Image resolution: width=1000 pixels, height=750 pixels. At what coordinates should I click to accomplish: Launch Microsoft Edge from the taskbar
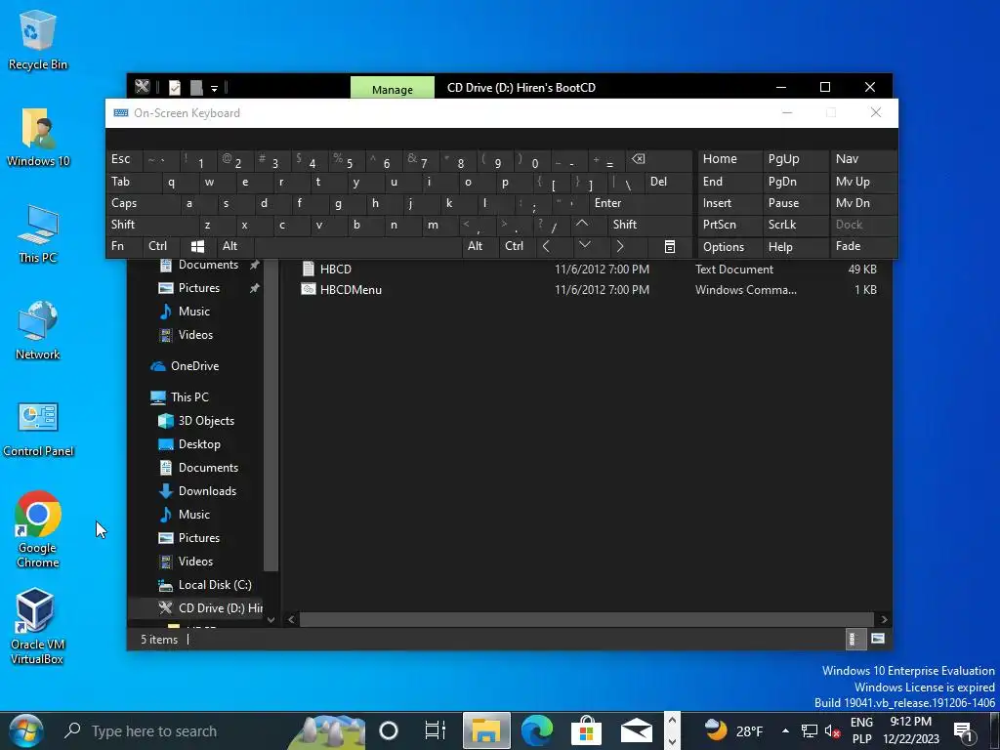pyautogui.click(x=536, y=730)
